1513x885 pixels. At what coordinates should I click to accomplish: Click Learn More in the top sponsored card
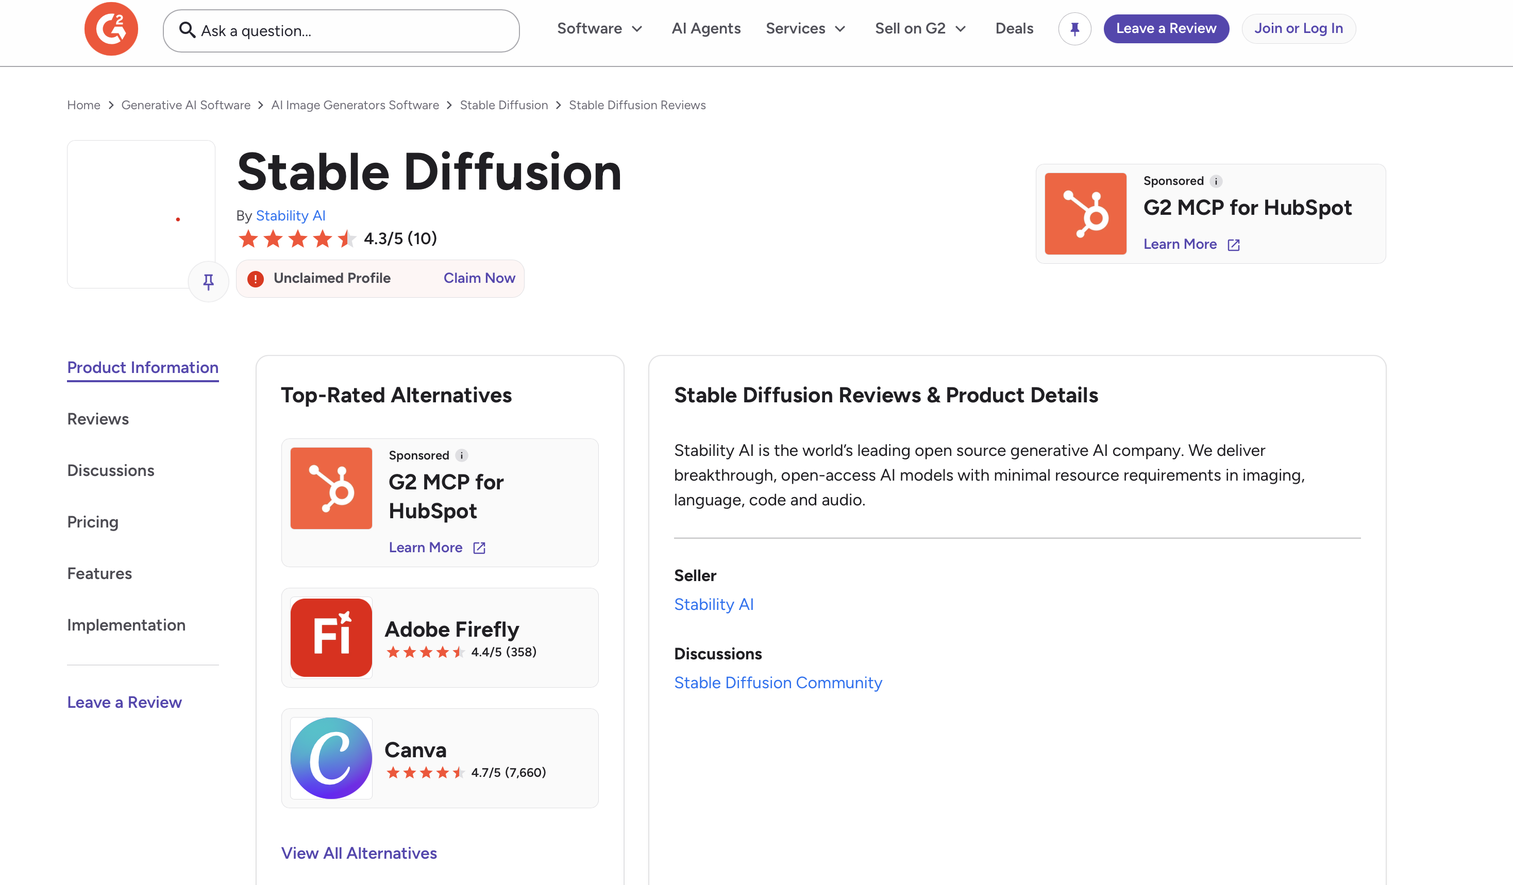1180,244
